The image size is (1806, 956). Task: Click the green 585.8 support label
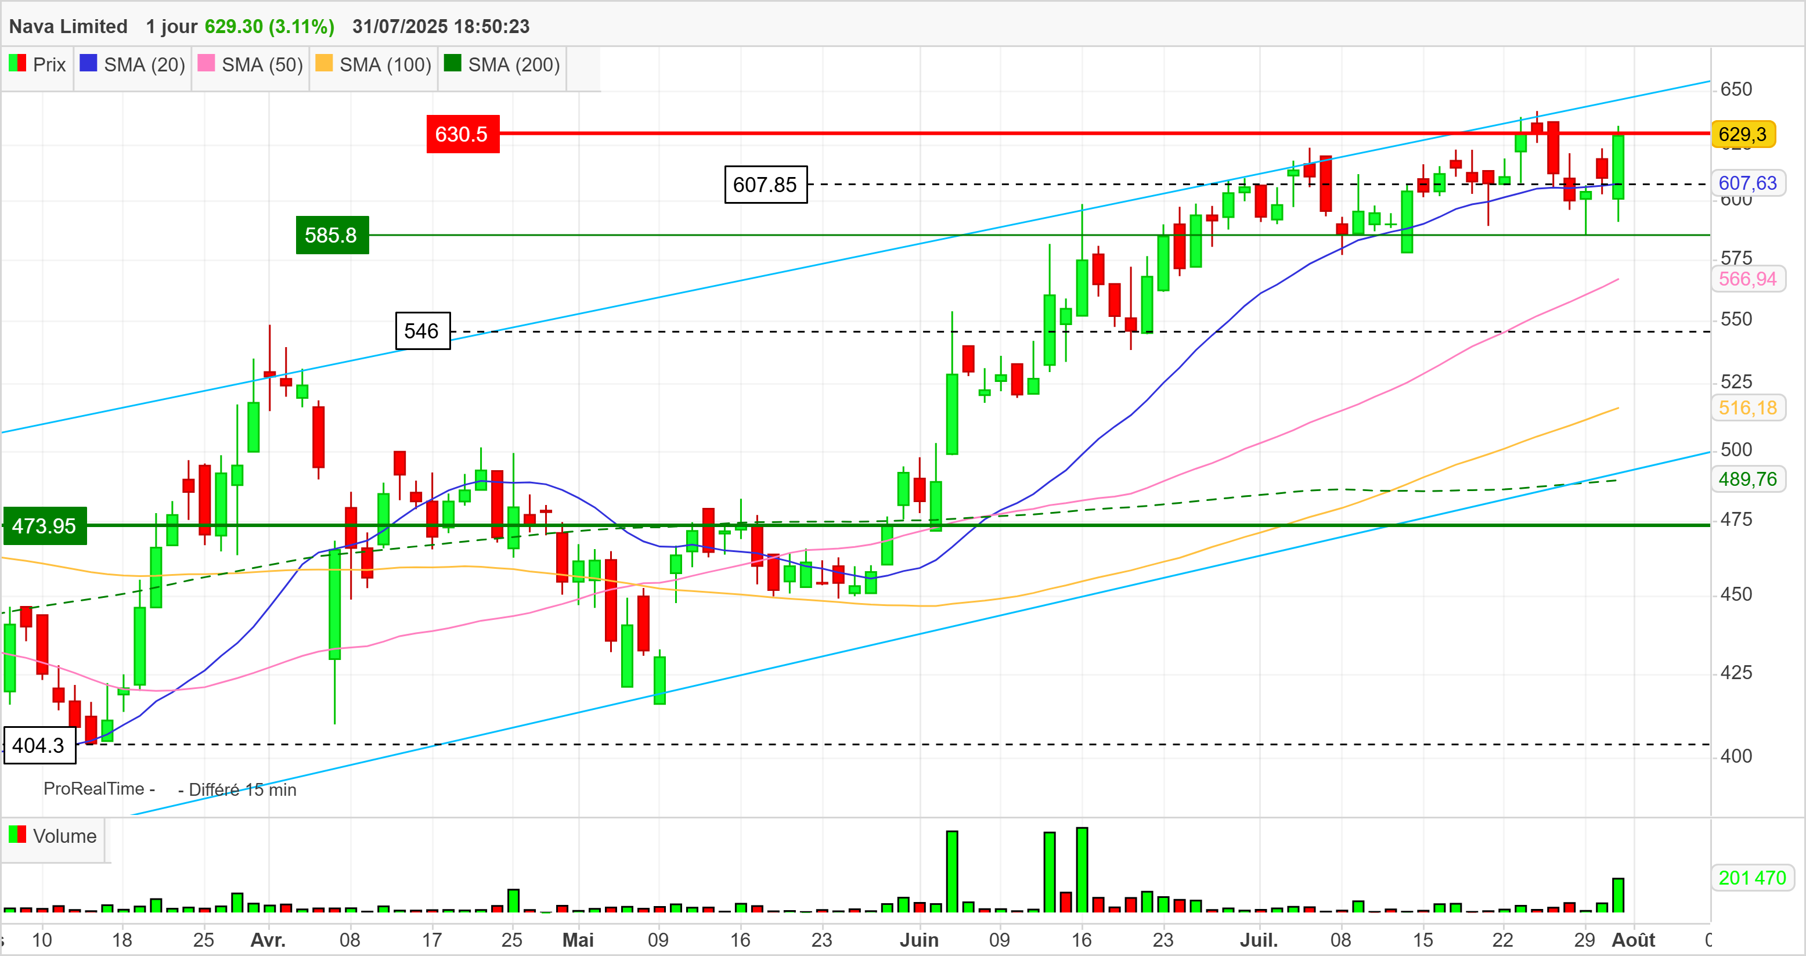(x=331, y=235)
